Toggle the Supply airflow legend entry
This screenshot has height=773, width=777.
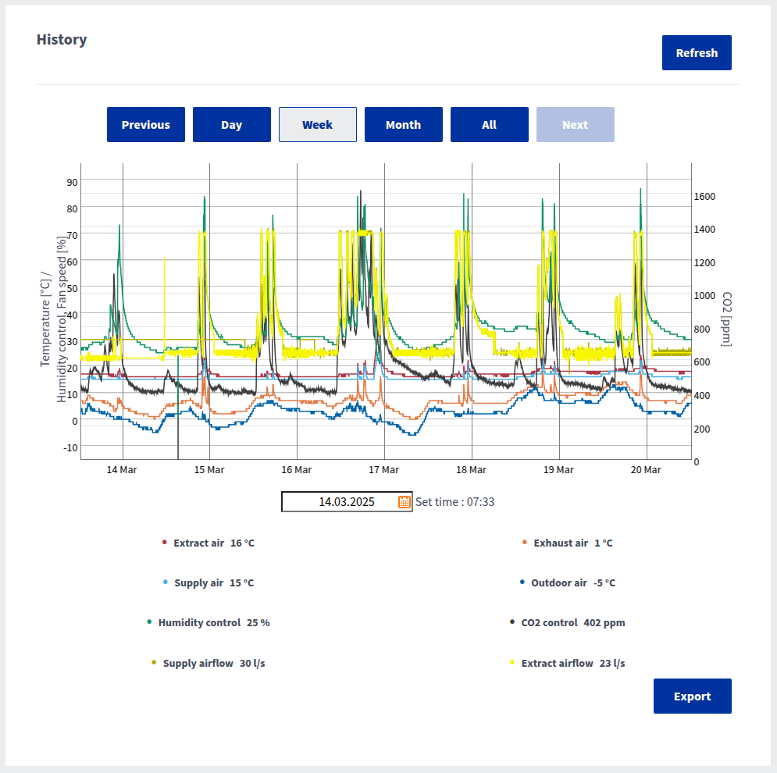(208, 664)
